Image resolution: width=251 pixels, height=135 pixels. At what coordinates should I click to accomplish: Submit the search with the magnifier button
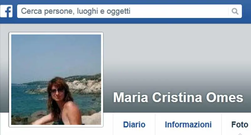pyautogui.click(x=235, y=11)
